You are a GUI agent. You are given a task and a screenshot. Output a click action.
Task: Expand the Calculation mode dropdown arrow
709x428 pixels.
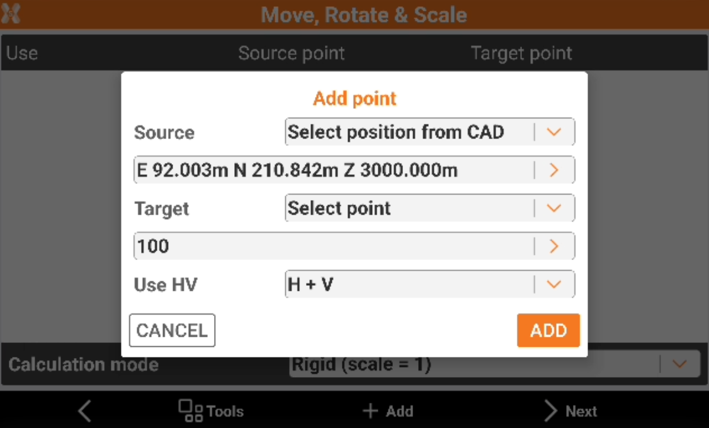point(679,364)
